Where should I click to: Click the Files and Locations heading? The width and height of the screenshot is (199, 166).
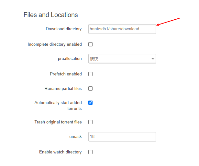click(50, 15)
